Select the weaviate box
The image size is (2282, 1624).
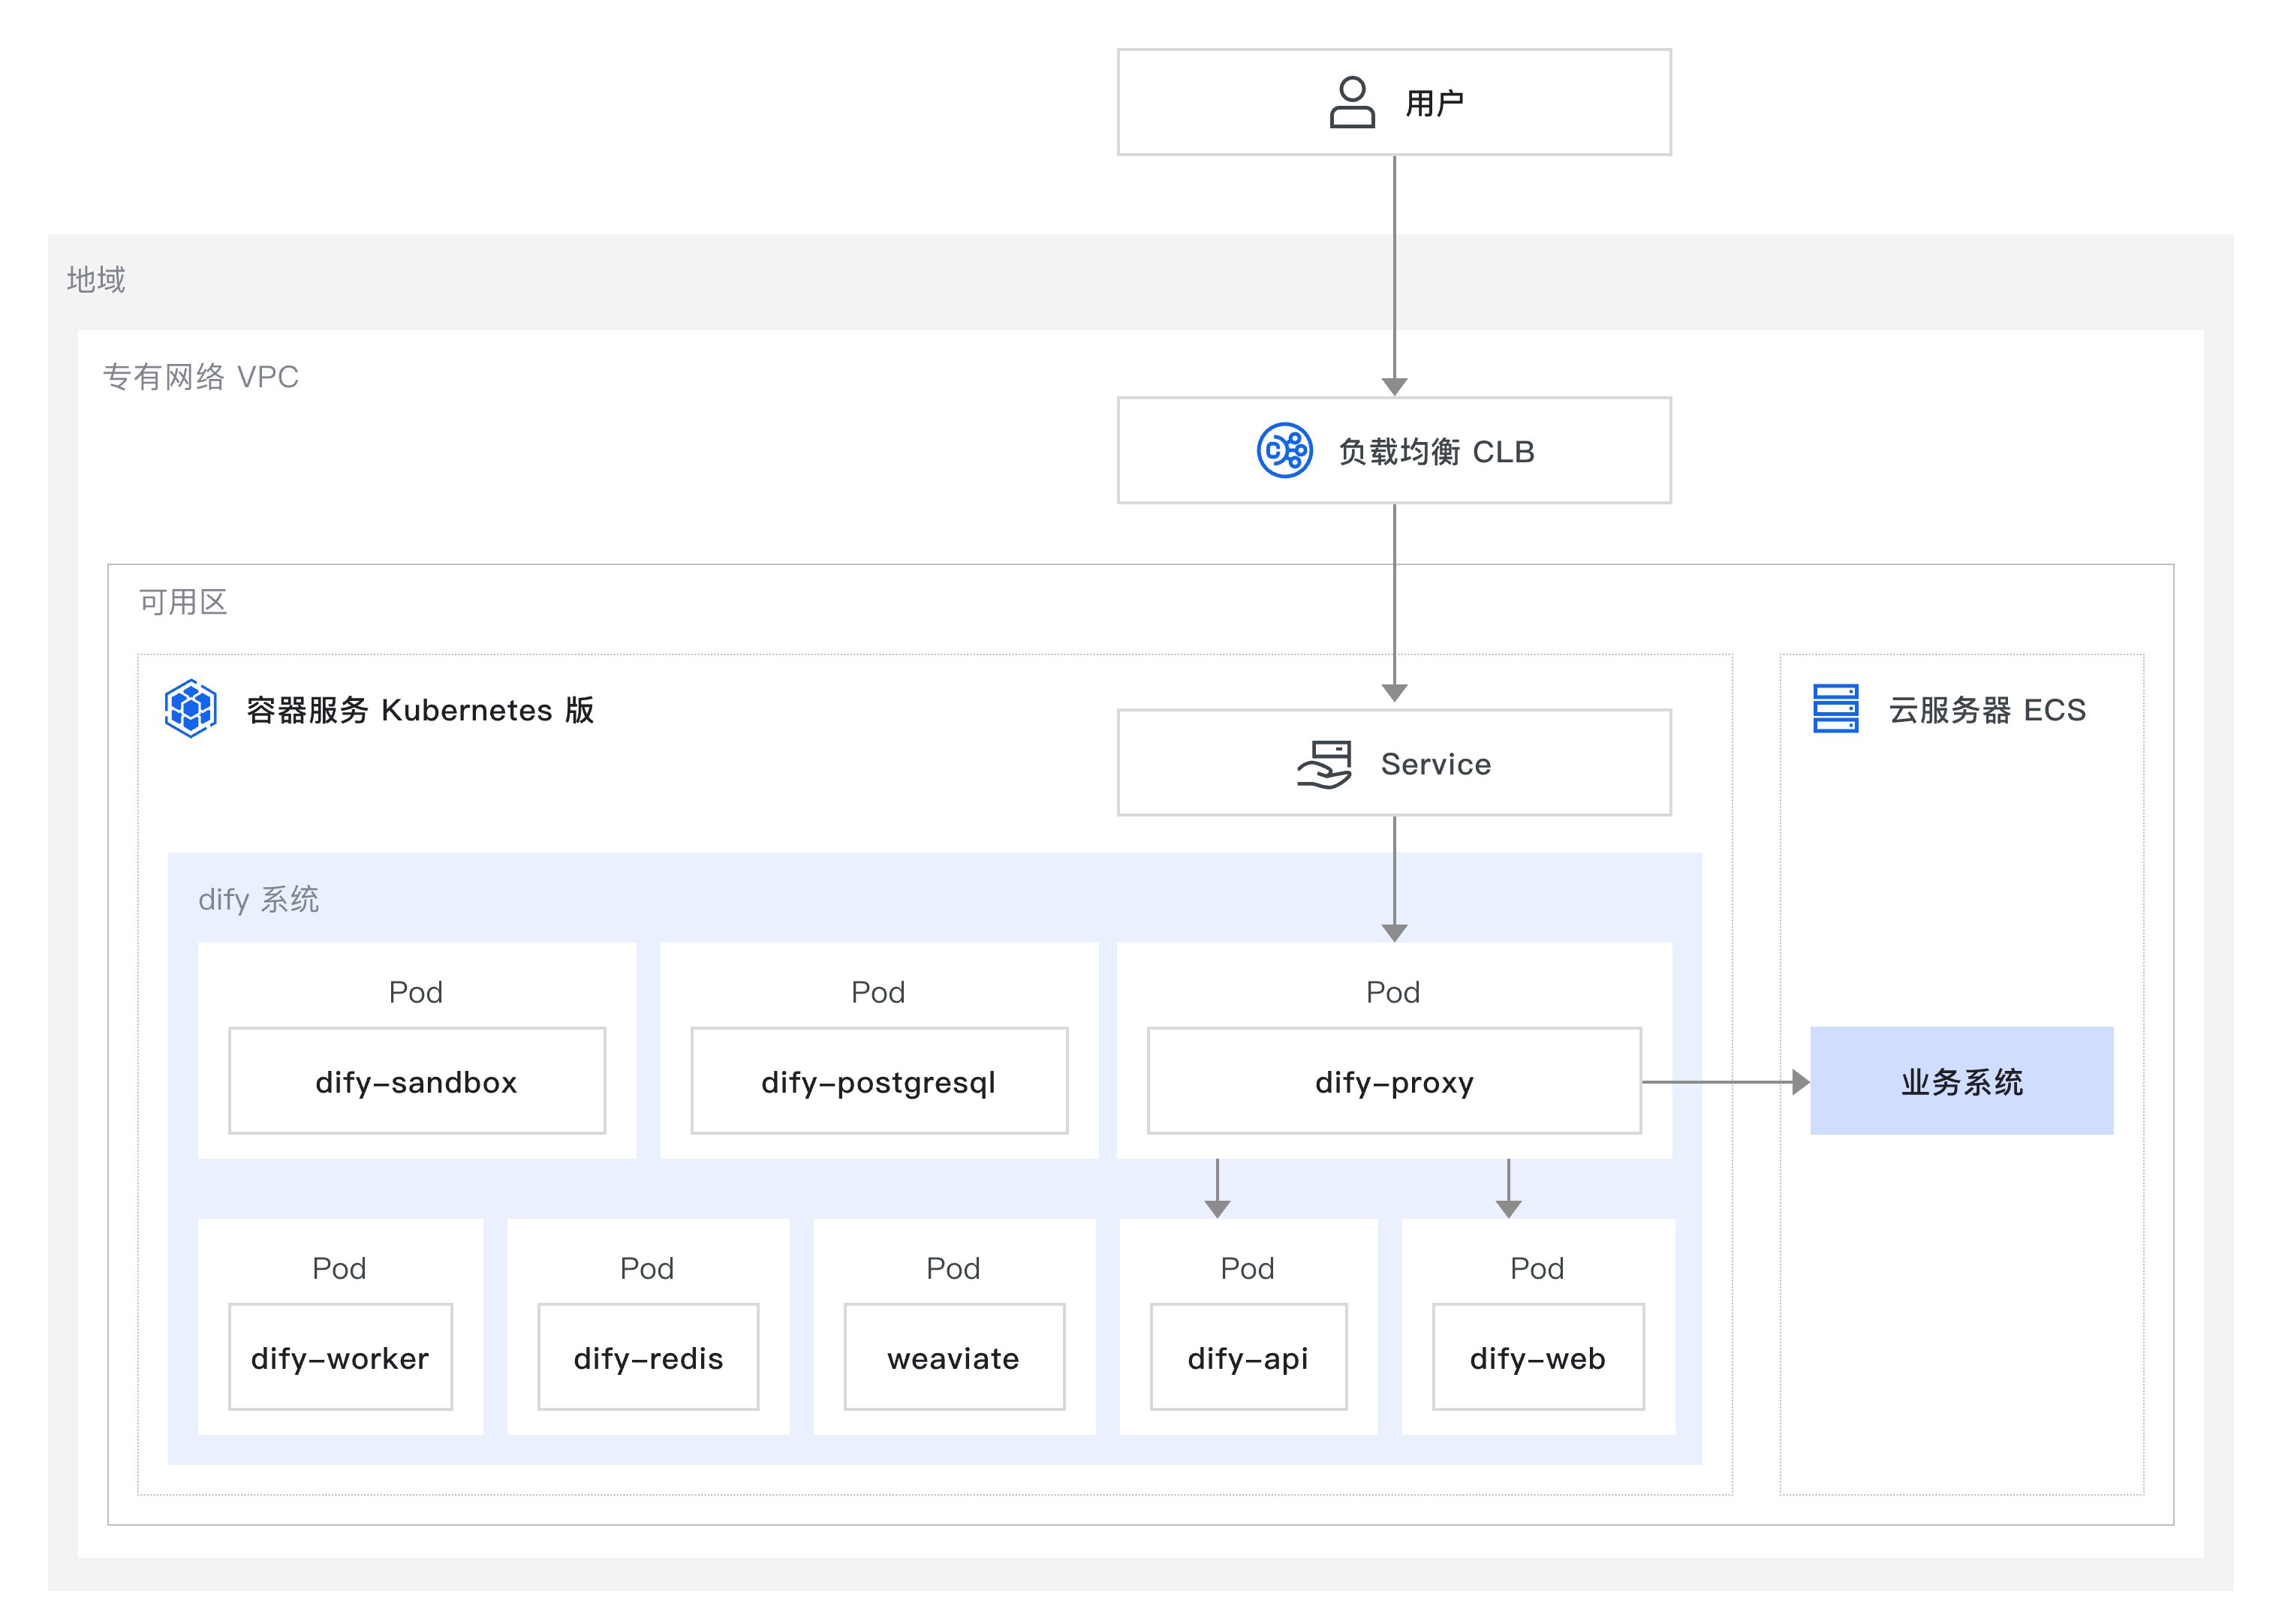coord(953,1357)
